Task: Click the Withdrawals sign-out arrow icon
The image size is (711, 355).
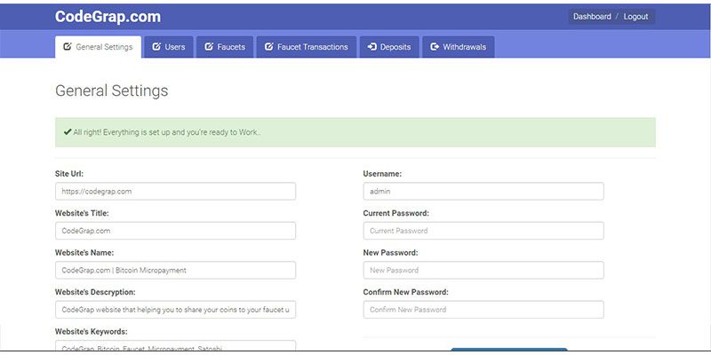Action: 435,47
